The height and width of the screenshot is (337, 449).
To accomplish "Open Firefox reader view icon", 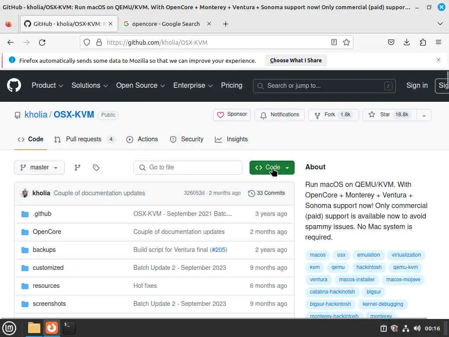I will (x=334, y=43).
